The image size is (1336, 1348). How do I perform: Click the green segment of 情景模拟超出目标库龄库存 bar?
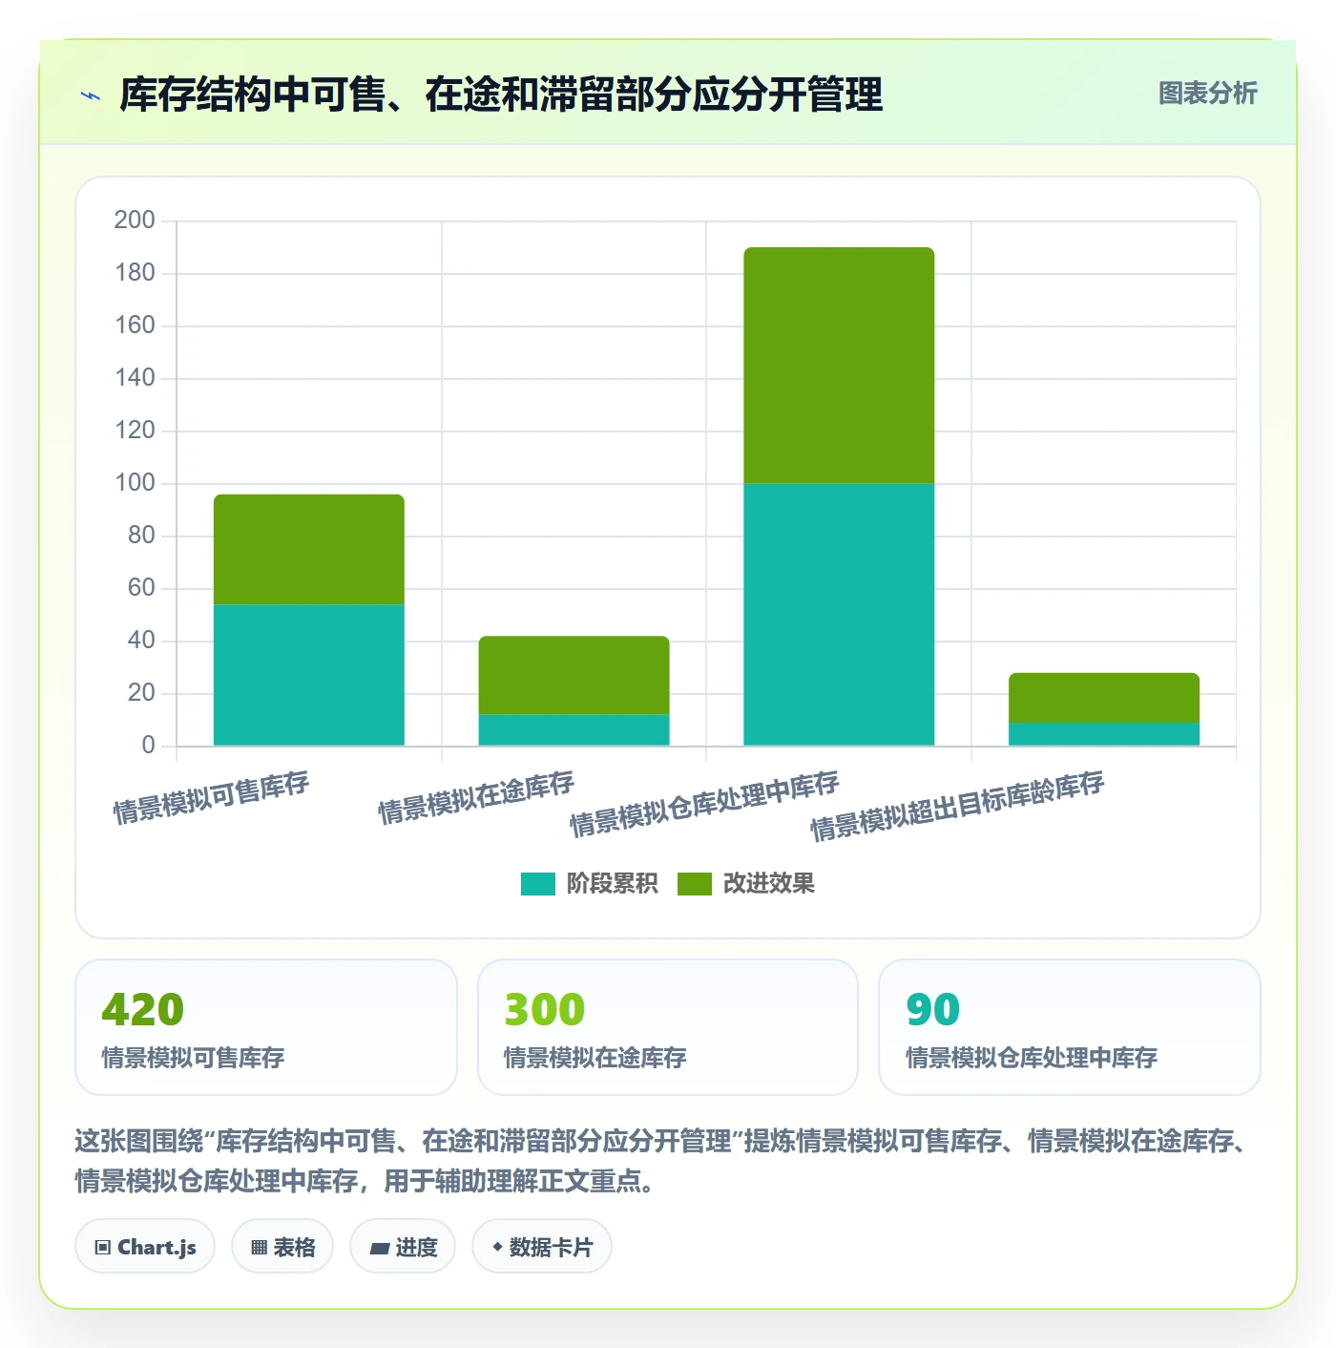tap(1104, 698)
